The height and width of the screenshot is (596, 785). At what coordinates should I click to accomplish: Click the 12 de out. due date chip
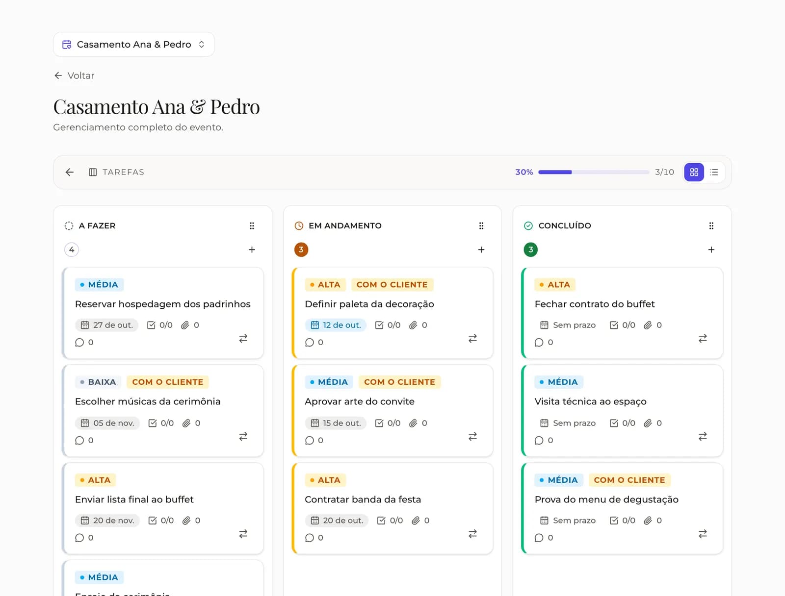pyautogui.click(x=336, y=325)
